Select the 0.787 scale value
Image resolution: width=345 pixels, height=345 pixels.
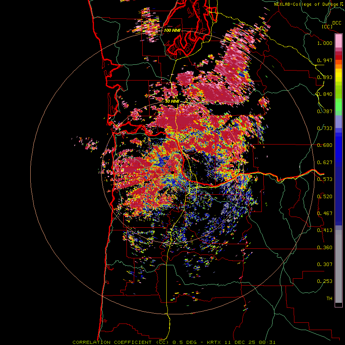[x=325, y=111]
